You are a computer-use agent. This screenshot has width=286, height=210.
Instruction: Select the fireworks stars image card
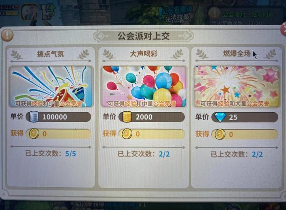point(237,87)
